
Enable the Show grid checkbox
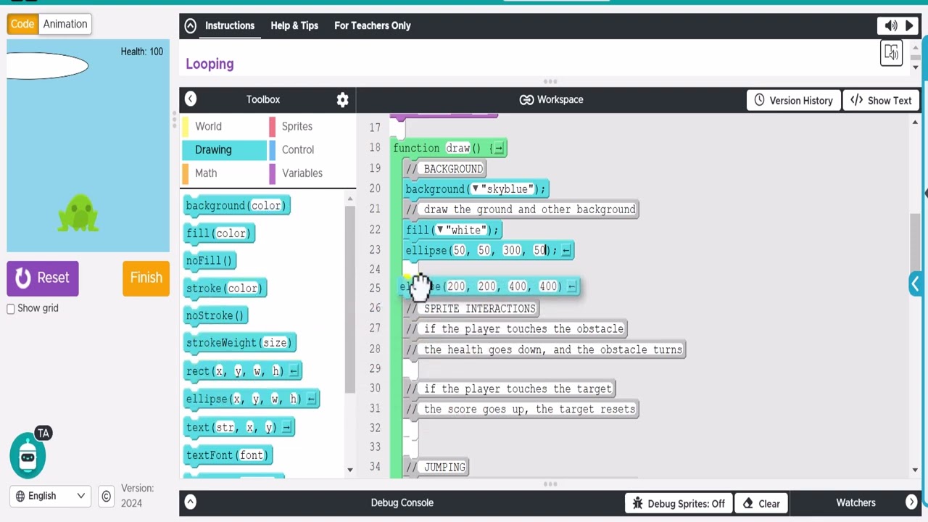point(11,309)
